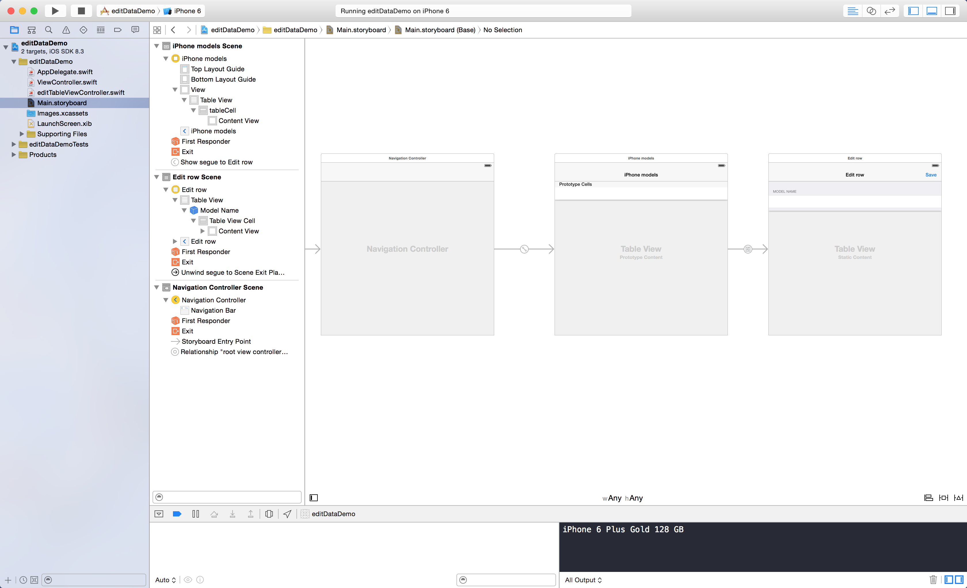Collapse the editDataDemo folder group
Viewport: 967px width, 588px height.
click(14, 62)
